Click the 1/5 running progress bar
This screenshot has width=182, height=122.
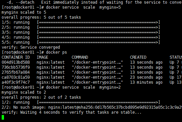coord(99,22)
